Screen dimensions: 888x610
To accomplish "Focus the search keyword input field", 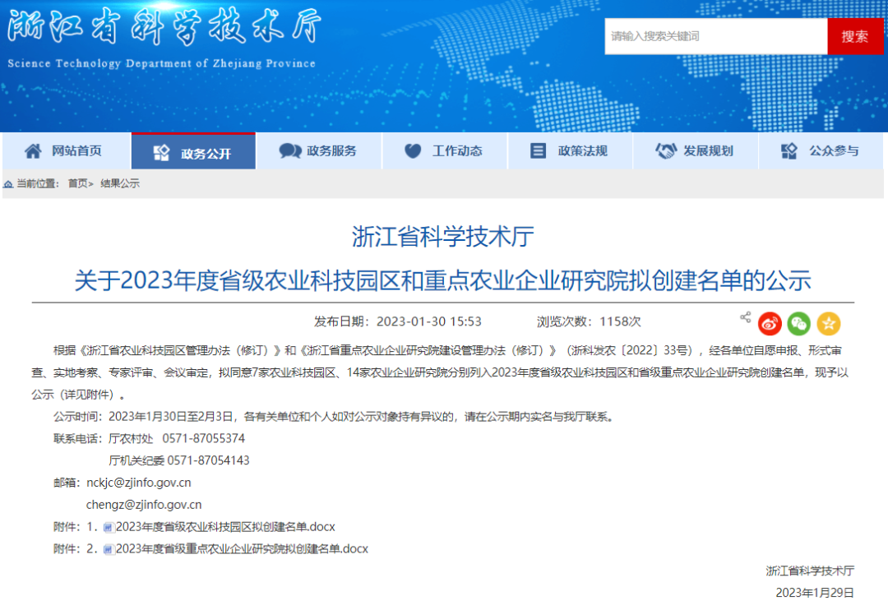I will coord(715,36).
